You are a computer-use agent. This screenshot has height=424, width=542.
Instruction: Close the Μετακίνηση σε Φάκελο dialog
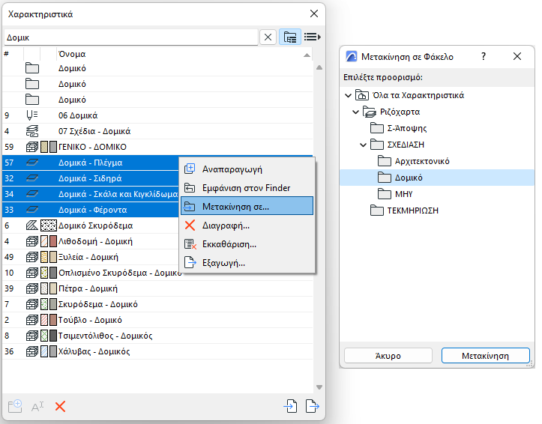[517, 56]
